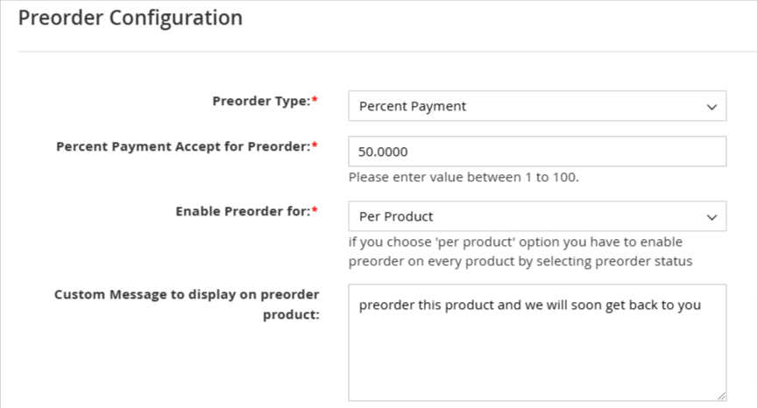Click the 'Custom Message to display' label

187,294
